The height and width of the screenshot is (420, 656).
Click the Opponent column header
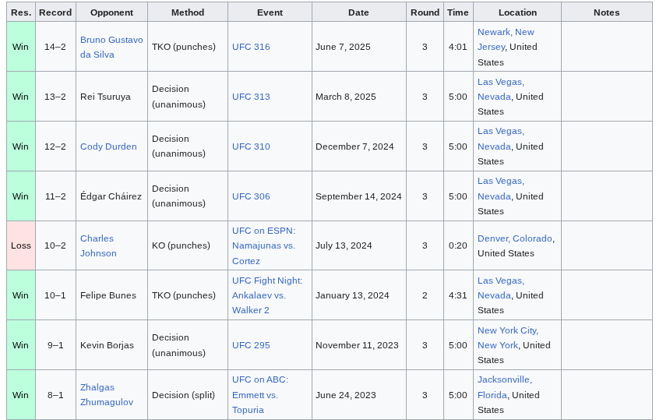(111, 12)
